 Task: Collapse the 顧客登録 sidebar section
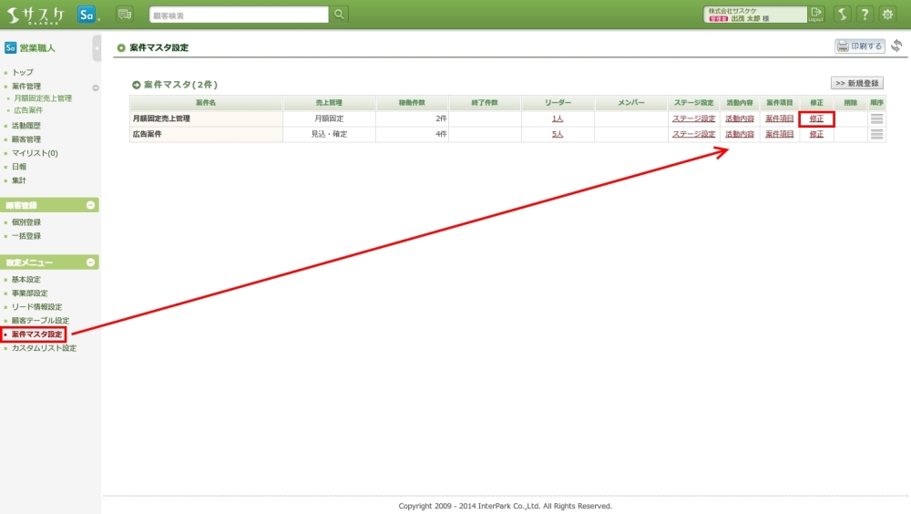click(x=90, y=205)
